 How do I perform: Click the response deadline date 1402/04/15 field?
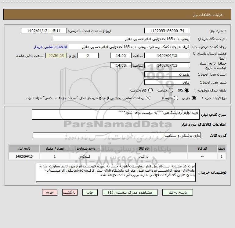click(x=167, y=55)
